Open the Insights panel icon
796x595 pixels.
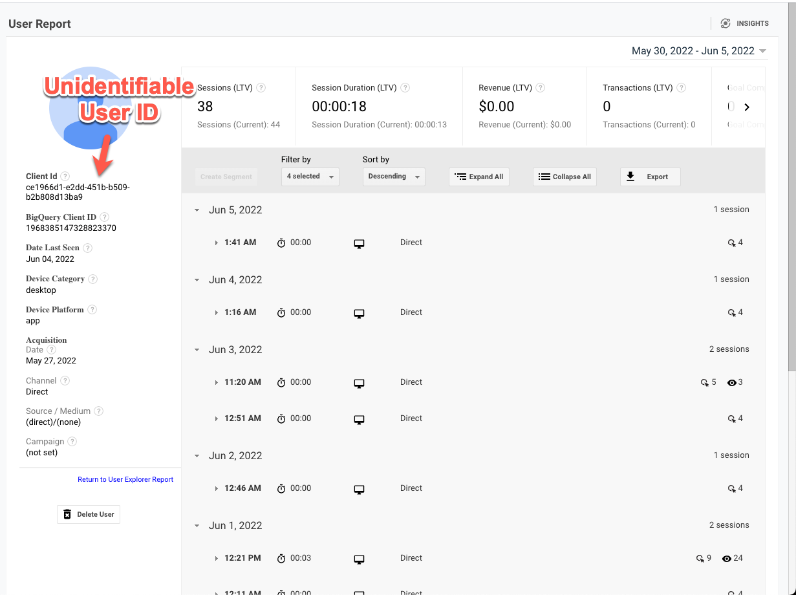pyautogui.click(x=726, y=23)
